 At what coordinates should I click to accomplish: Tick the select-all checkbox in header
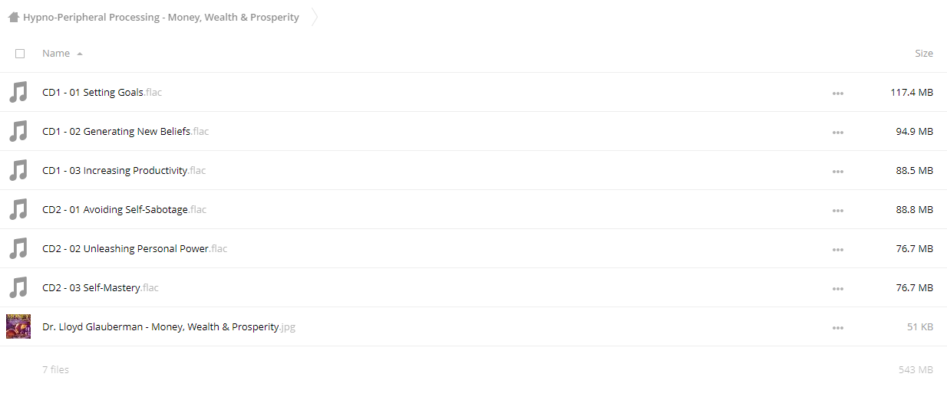coord(20,54)
